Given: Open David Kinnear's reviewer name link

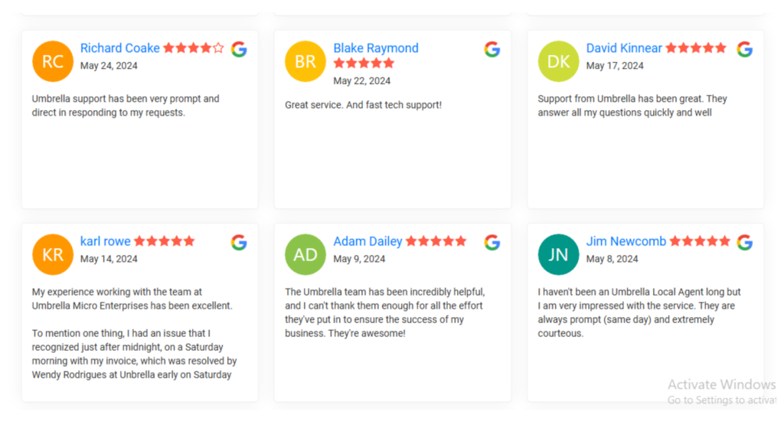Looking at the screenshot, I should pos(624,48).
